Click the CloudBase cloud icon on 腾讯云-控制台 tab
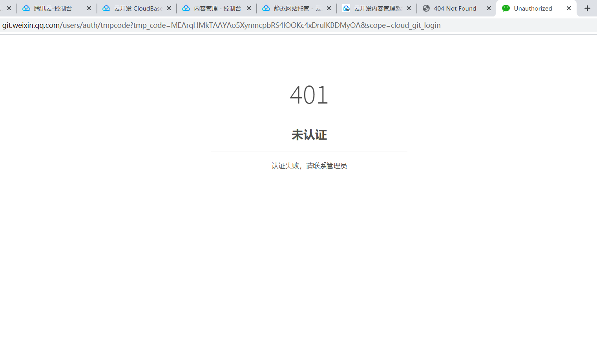This screenshot has height=360, width=597. (x=26, y=8)
